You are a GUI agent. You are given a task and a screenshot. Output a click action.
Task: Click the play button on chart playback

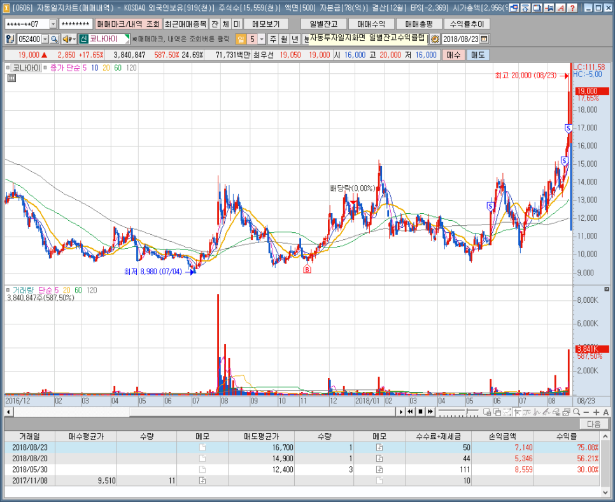(x=401, y=412)
